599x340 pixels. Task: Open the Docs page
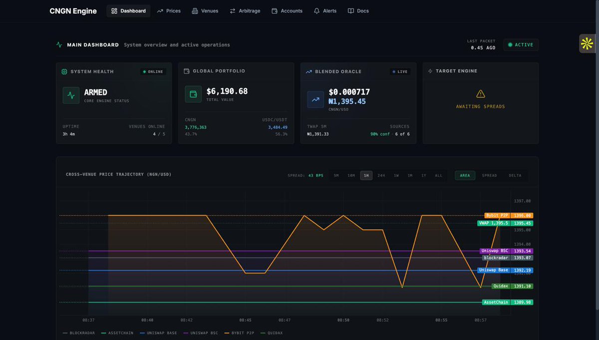point(358,11)
